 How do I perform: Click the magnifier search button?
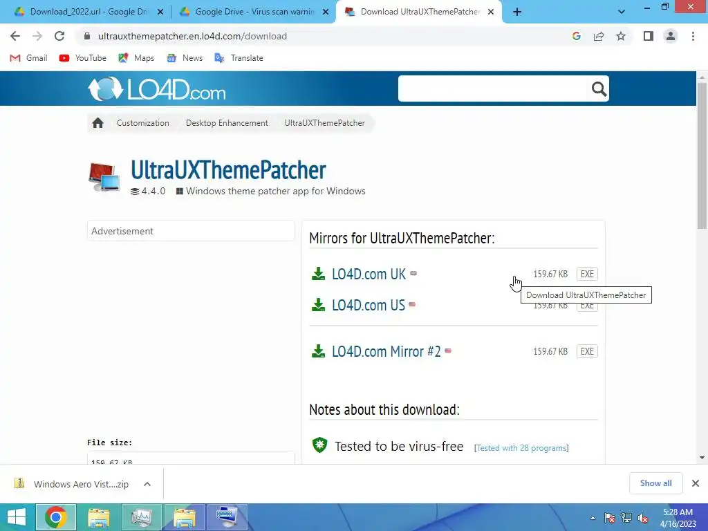pos(599,89)
